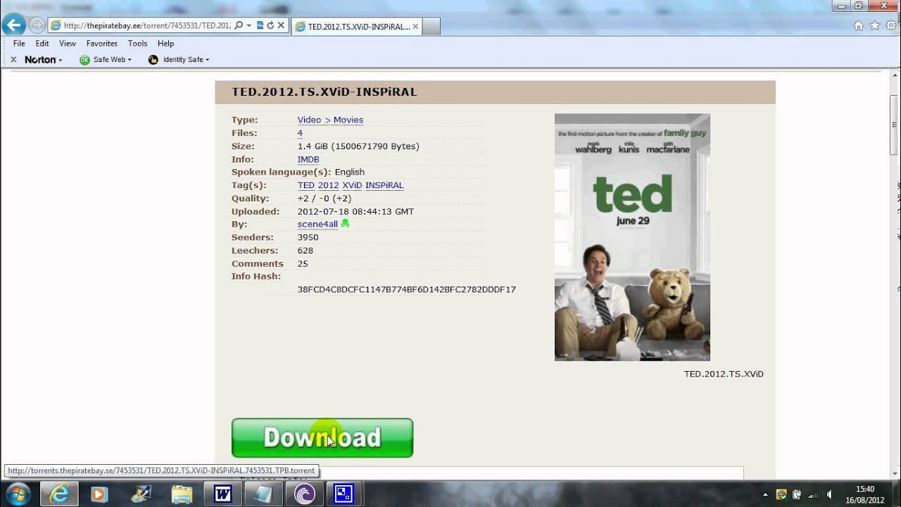
Task: Expand the Safe Web dropdown
Action: coord(130,60)
